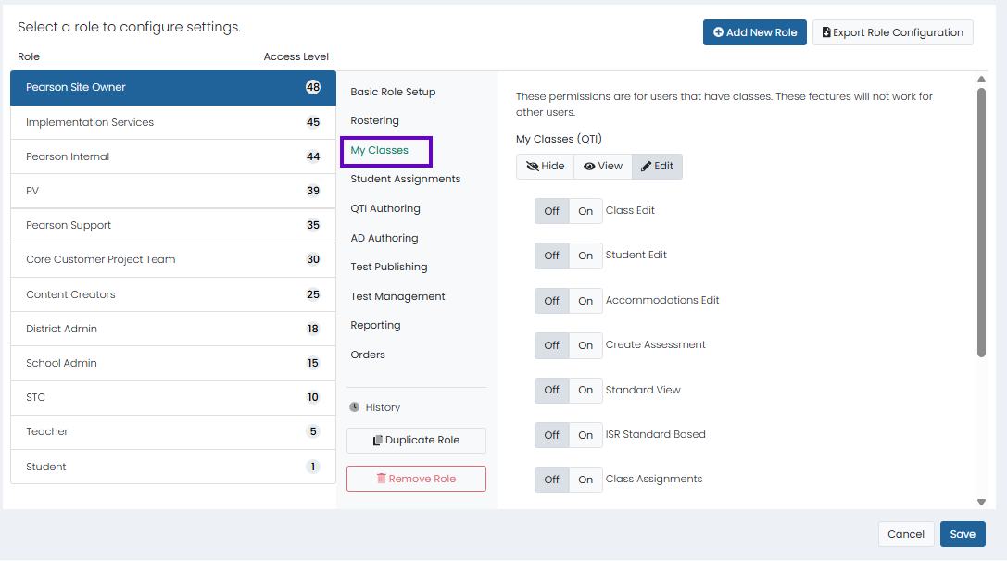Open the Orders section

[x=368, y=355]
